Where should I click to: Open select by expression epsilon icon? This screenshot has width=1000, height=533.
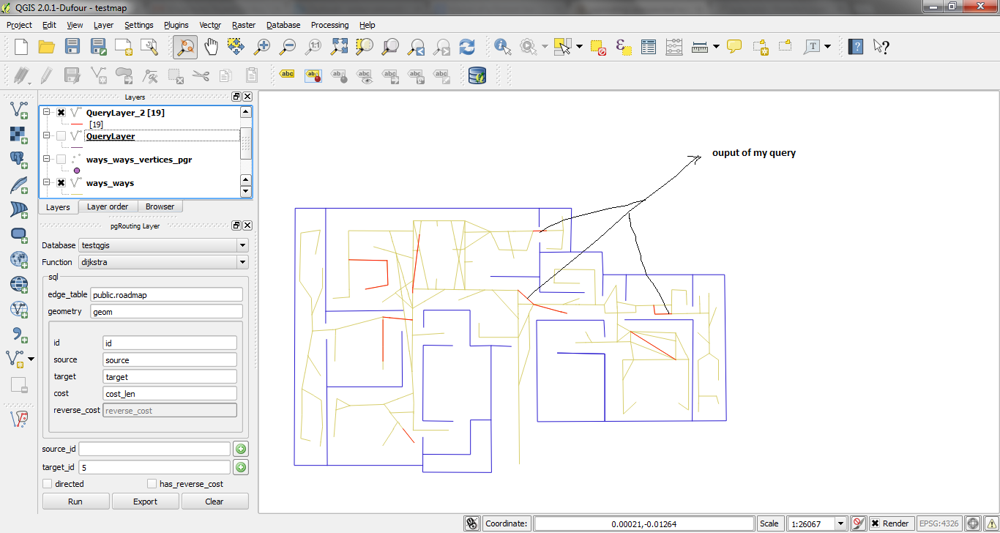pyautogui.click(x=623, y=48)
